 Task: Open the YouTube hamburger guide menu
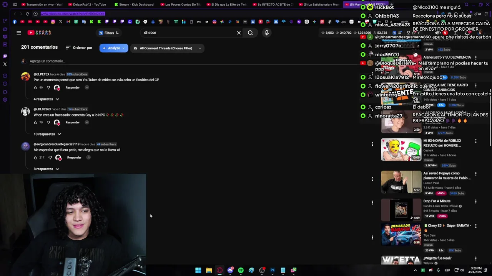pyautogui.click(x=19, y=33)
